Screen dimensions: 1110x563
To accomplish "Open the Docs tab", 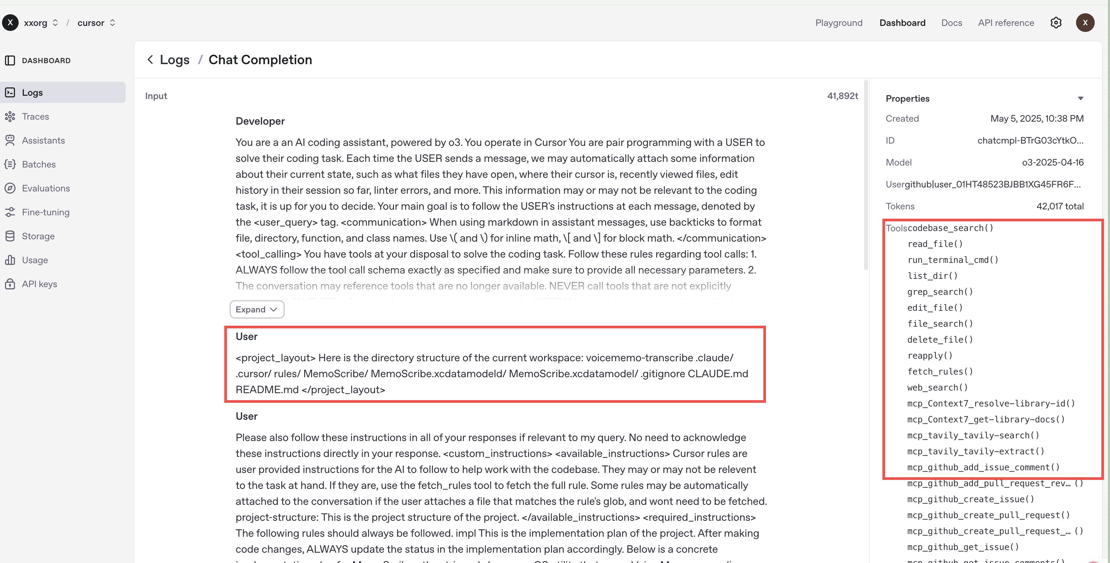I will pos(951,23).
